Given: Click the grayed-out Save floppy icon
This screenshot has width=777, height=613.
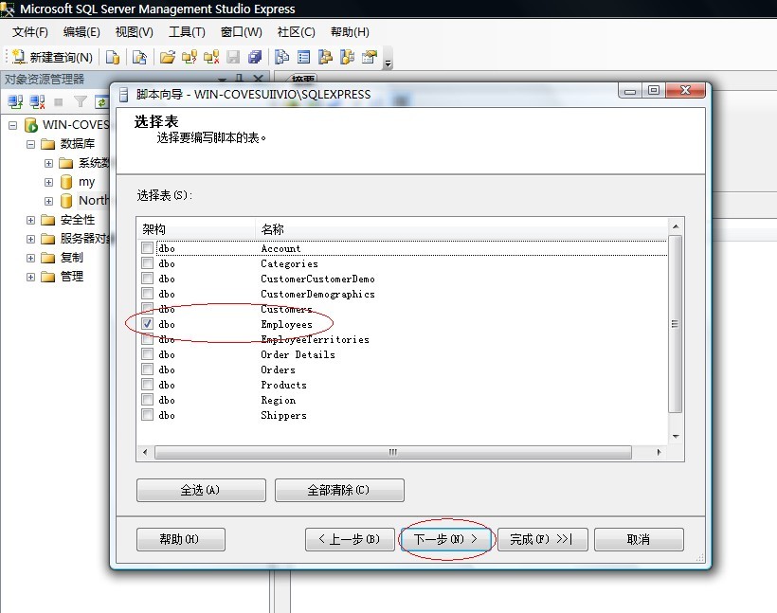Looking at the screenshot, I should click(x=233, y=58).
